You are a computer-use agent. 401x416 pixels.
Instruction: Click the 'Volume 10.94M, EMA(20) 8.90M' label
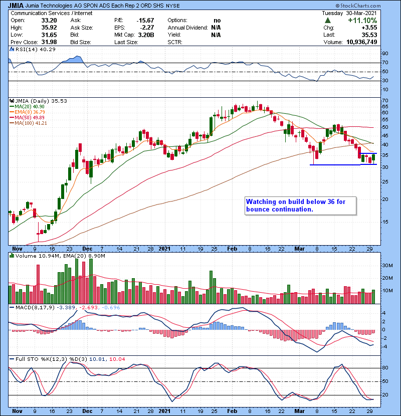tap(60, 256)
